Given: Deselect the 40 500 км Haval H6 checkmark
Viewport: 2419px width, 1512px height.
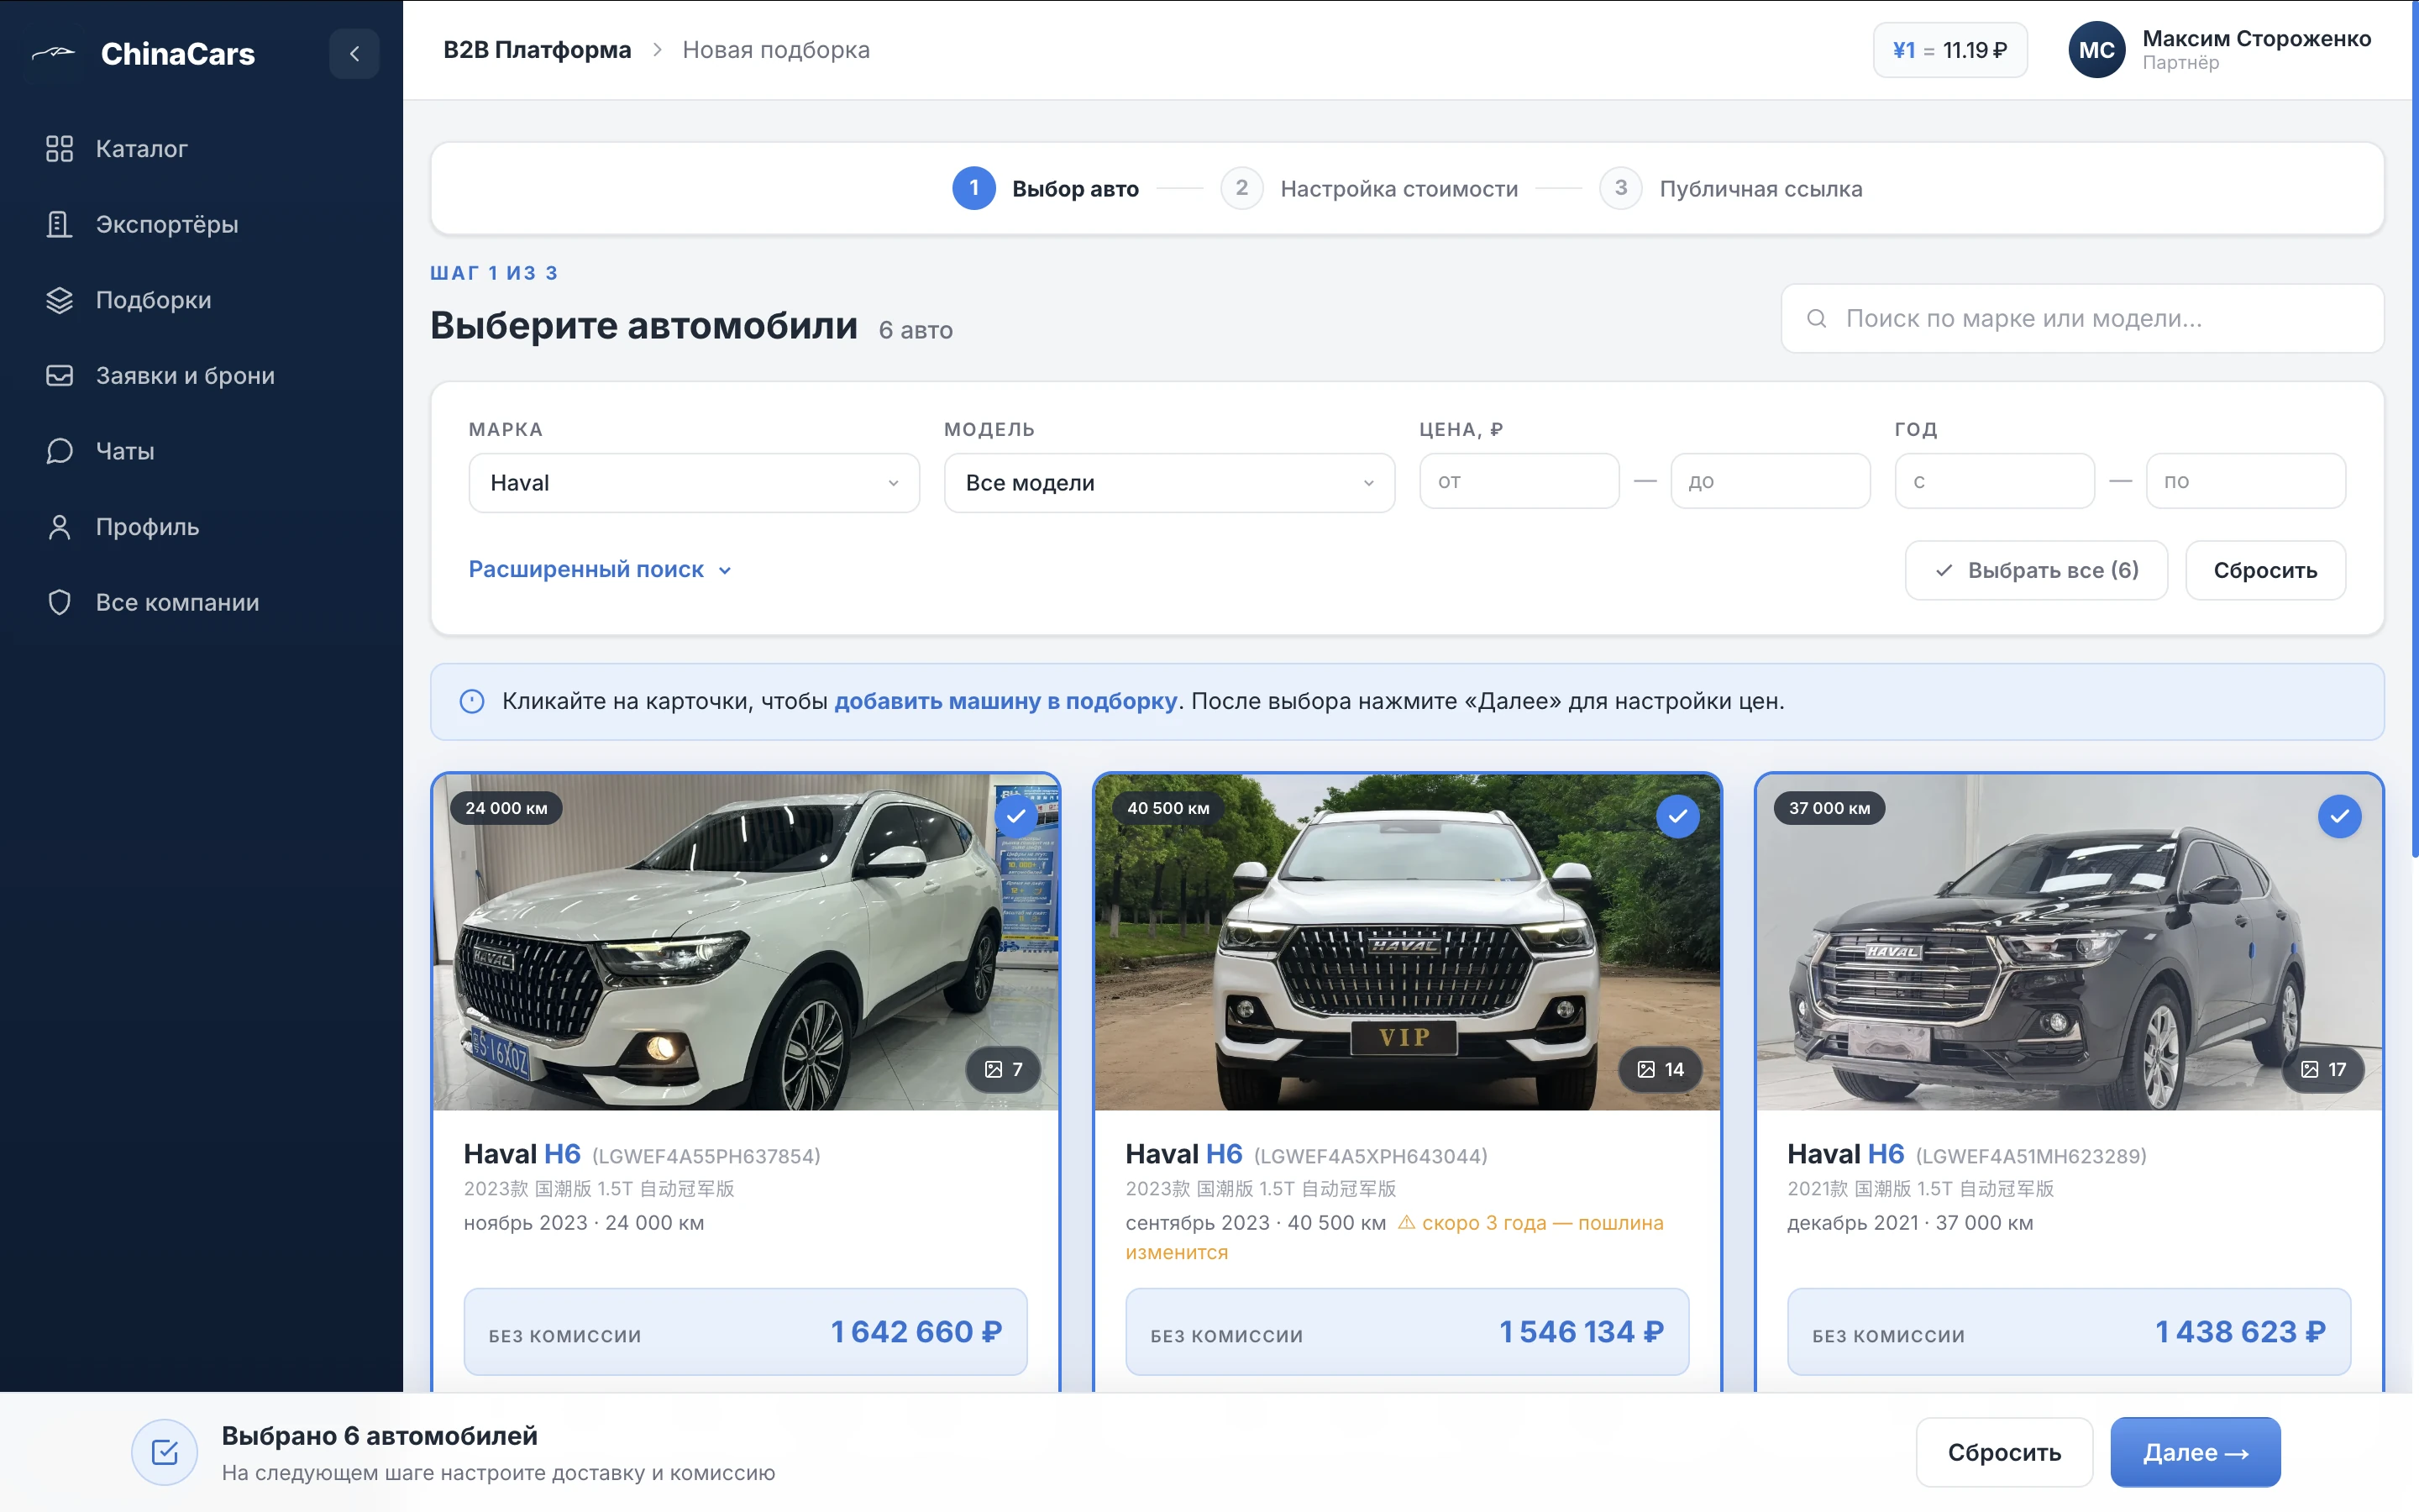Looking at the screenshot, I should 1677,816.
